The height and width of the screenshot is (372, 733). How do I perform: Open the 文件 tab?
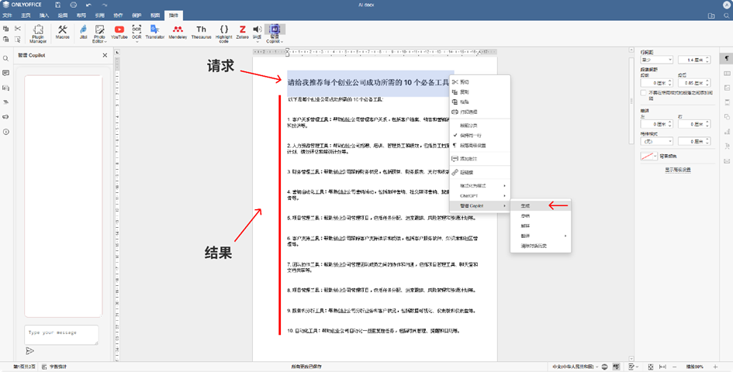tap(7, 15)
